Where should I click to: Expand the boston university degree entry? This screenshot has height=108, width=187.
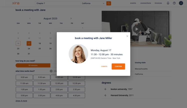105,89
